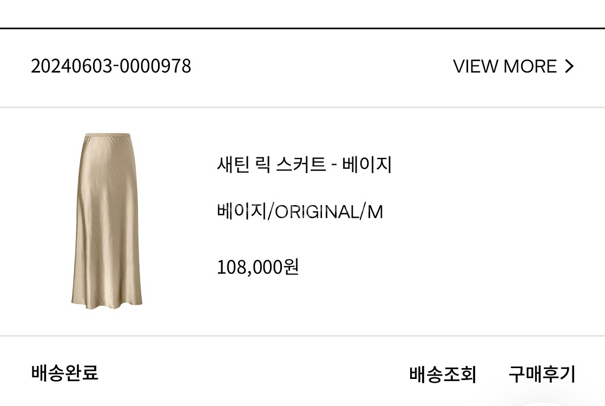Click ORIGINAL in the product option line
The image size is (605, 406).
[317, 212]
